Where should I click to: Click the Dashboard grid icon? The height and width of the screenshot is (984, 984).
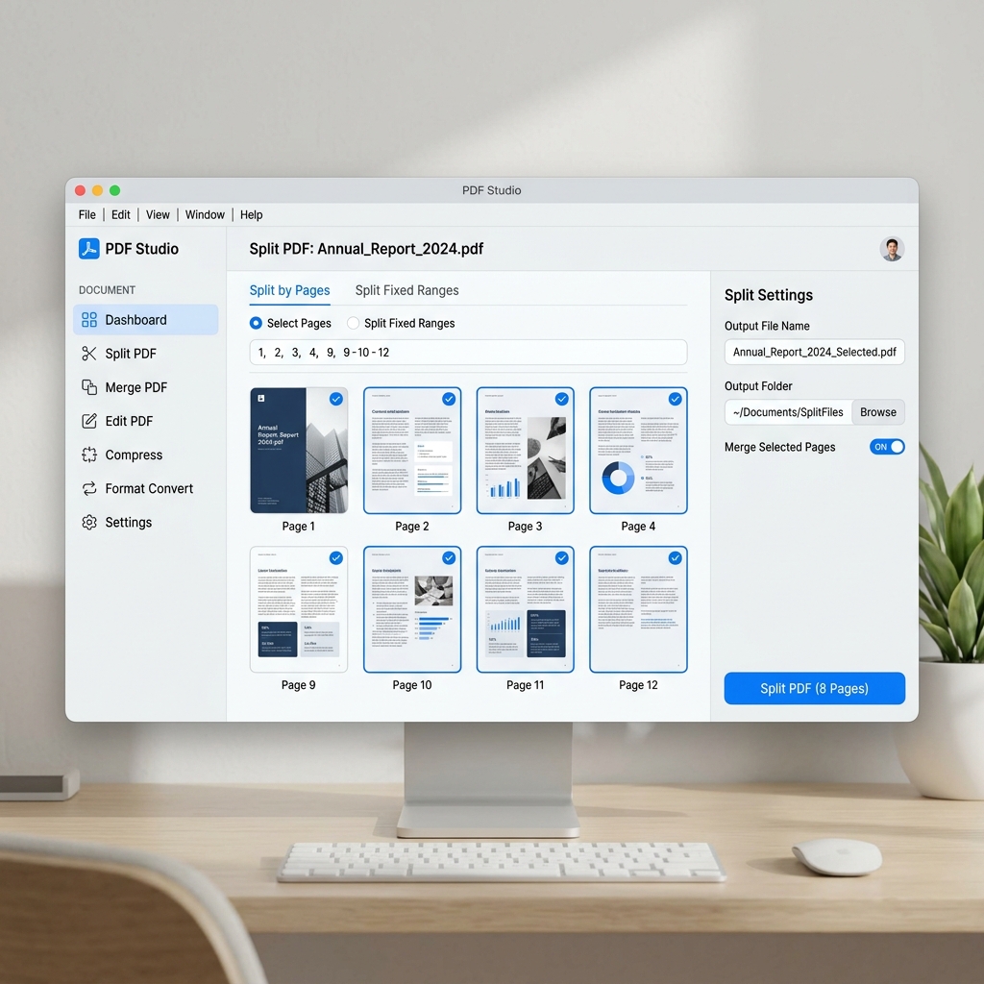point(89,320)
